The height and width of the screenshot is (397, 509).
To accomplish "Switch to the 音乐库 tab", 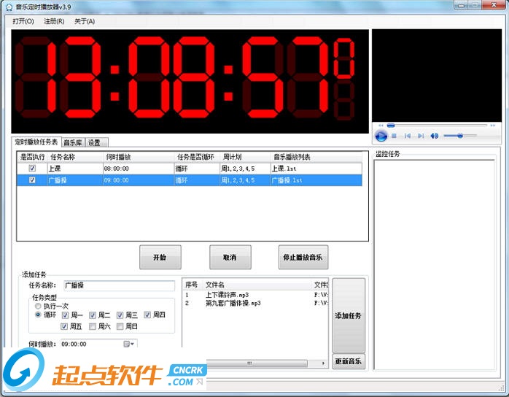I will [x=73, y=142].
